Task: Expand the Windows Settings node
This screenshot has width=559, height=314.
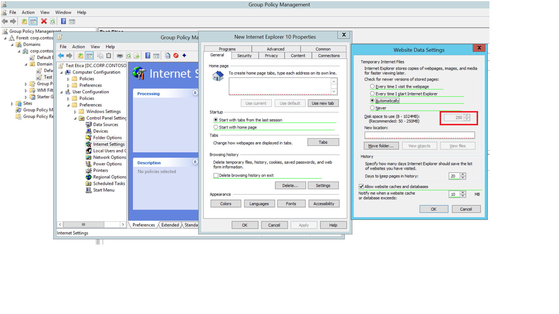Action: [75, 111]
